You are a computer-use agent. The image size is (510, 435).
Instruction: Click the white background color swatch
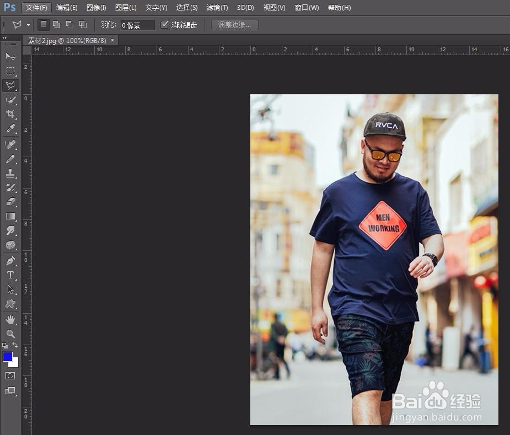pyautogui.click(x=15, y=363)
